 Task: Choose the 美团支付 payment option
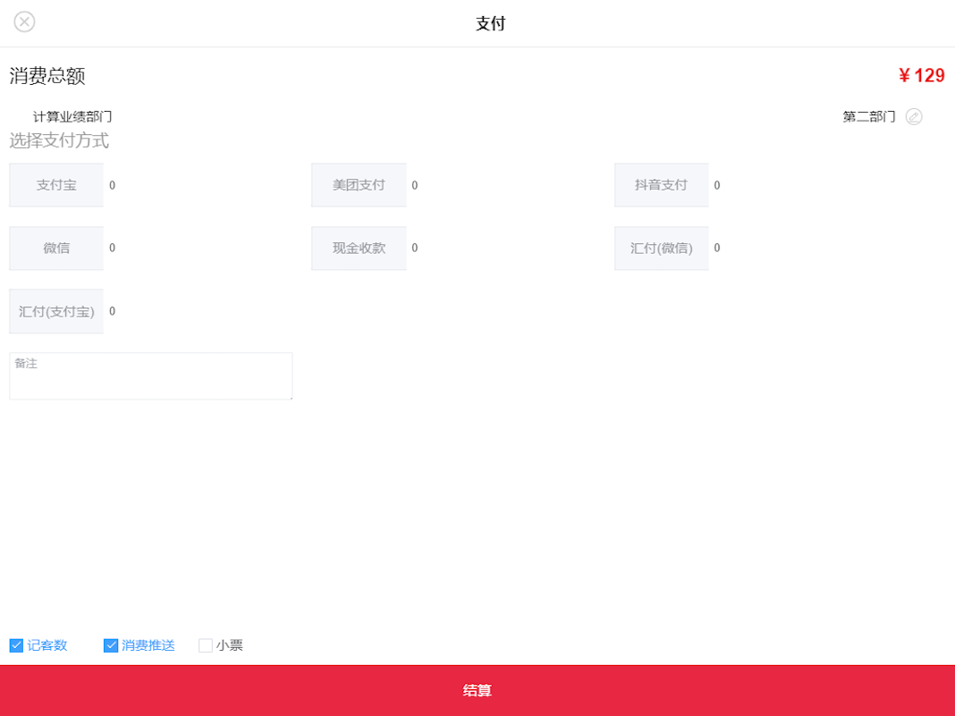[359, 185]
